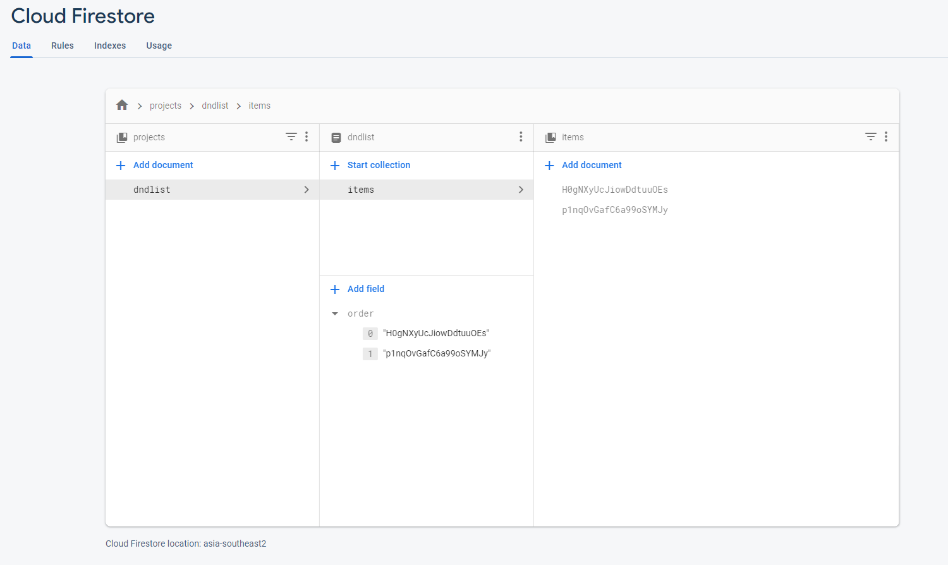
Task: Click the projects collection icon in header
Action: (x=122, y=137)
